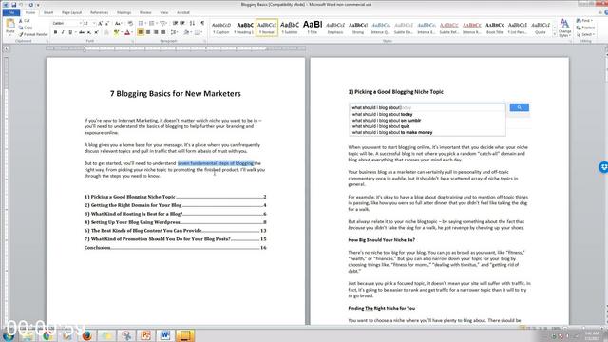The height and width of the screenshot is (342, 608).
Task: Toggle Bold formatting
Action: pos(55,32)
